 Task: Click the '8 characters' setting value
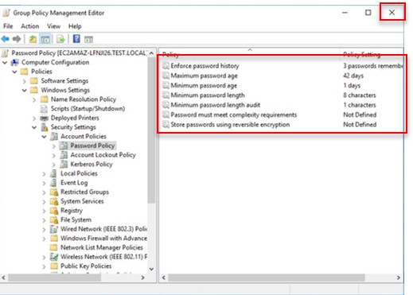click(x=360, y=95)
